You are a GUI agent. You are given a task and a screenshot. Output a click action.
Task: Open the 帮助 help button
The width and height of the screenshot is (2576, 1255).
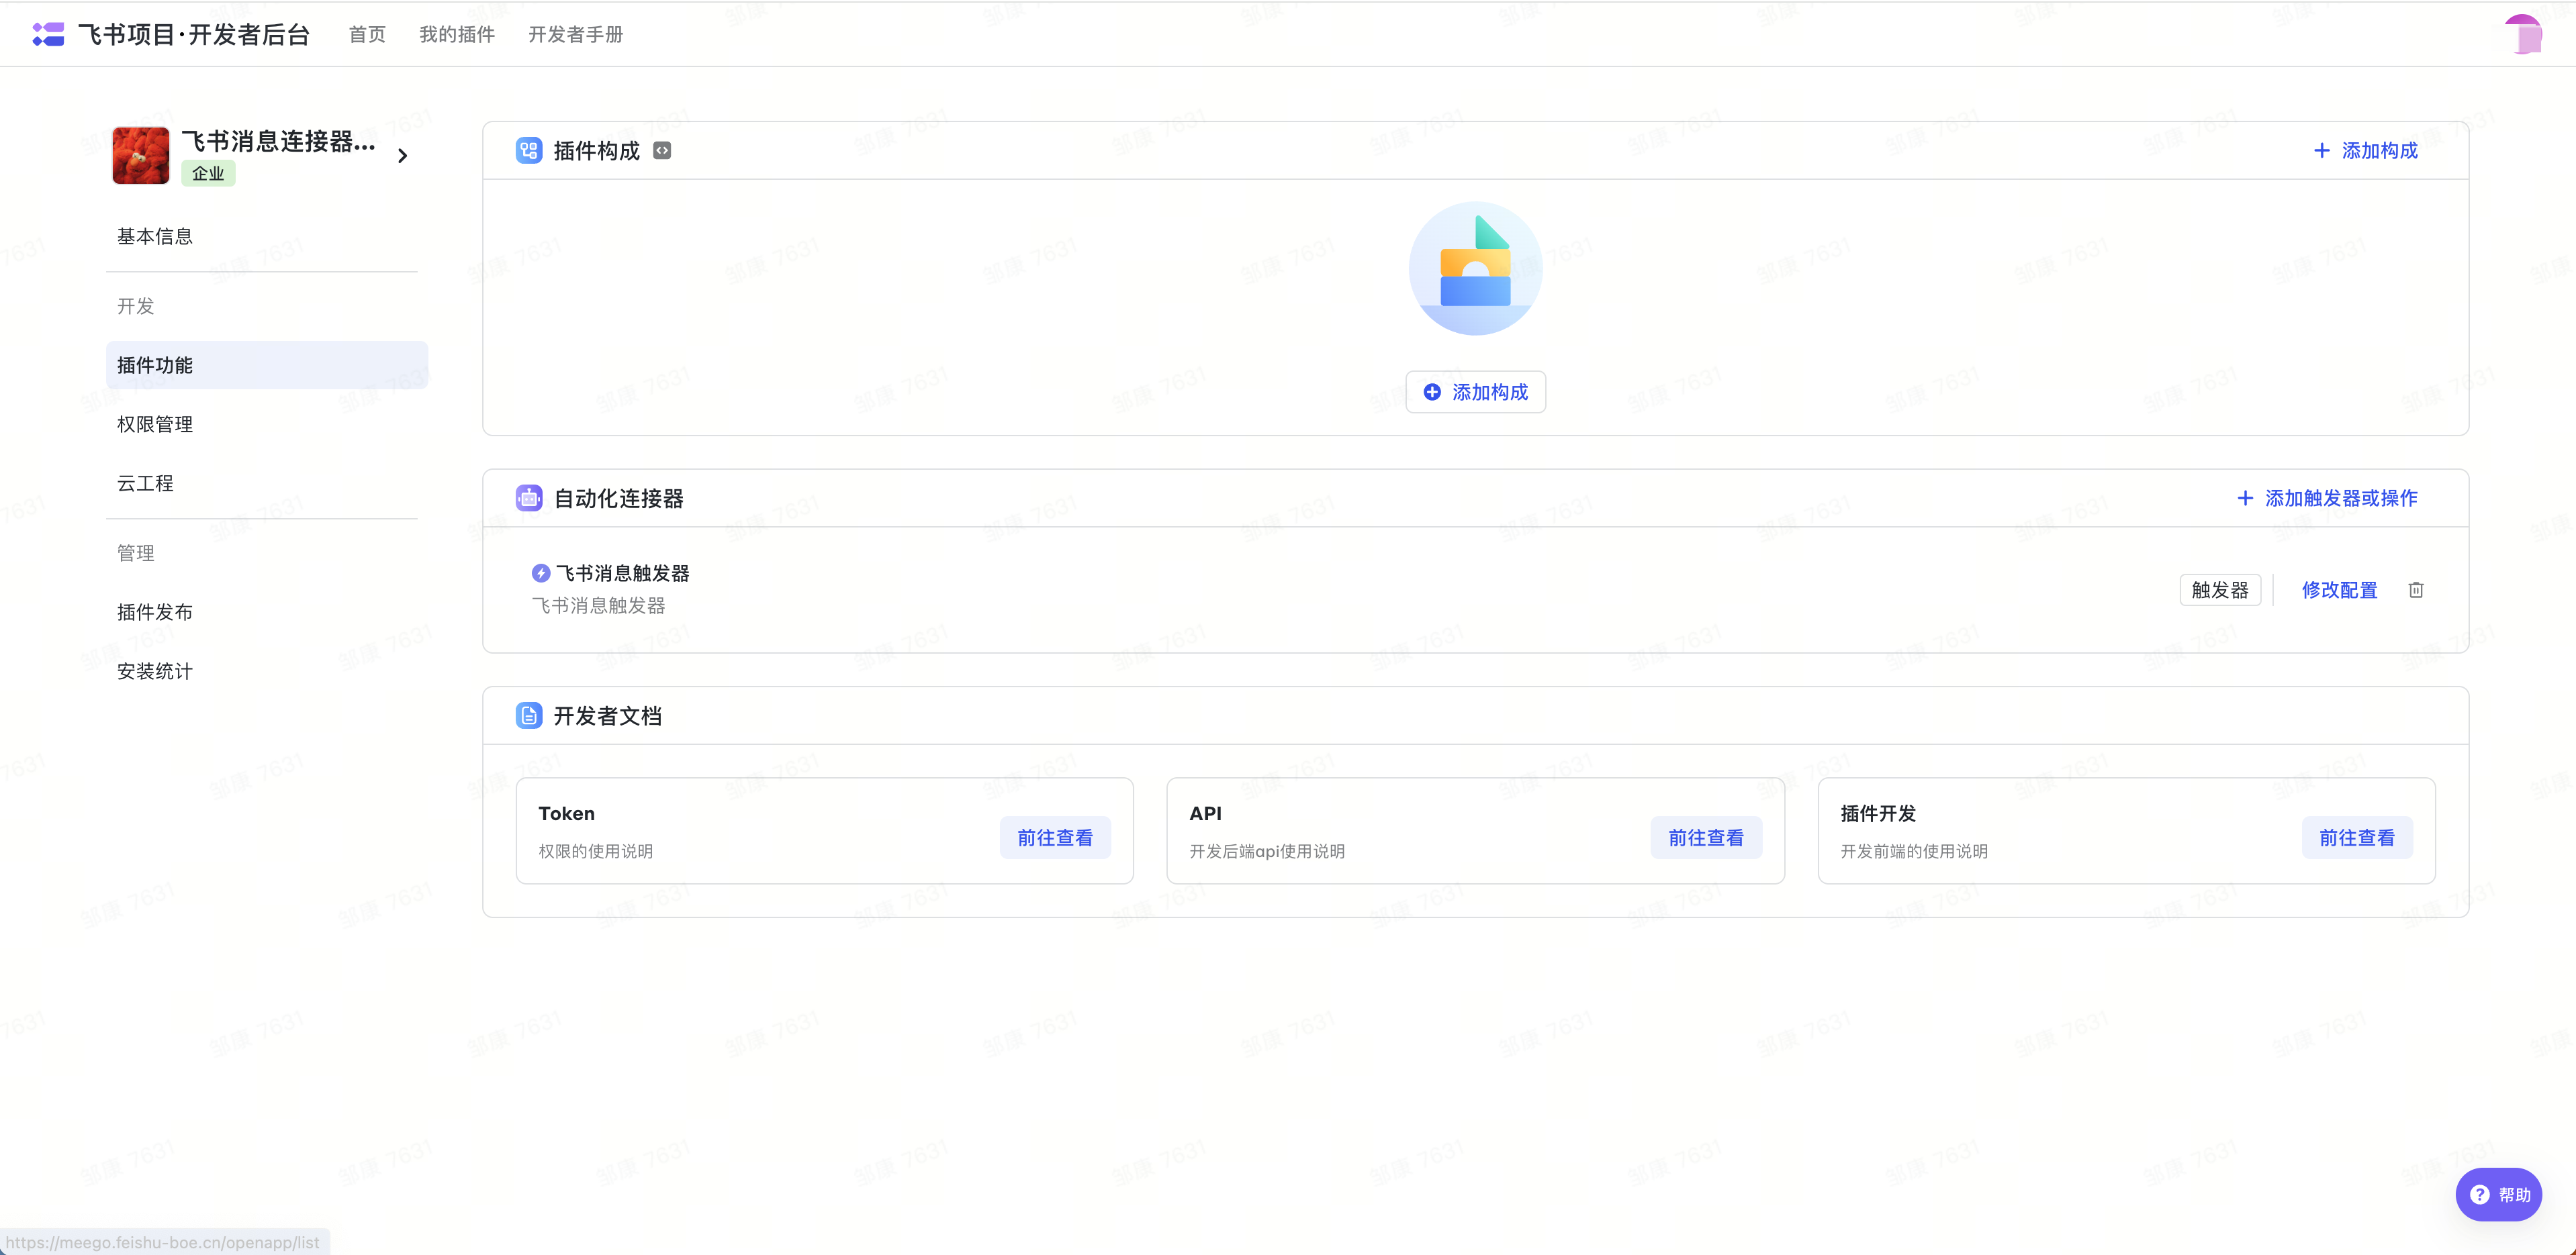(x=2499, y=1194)
